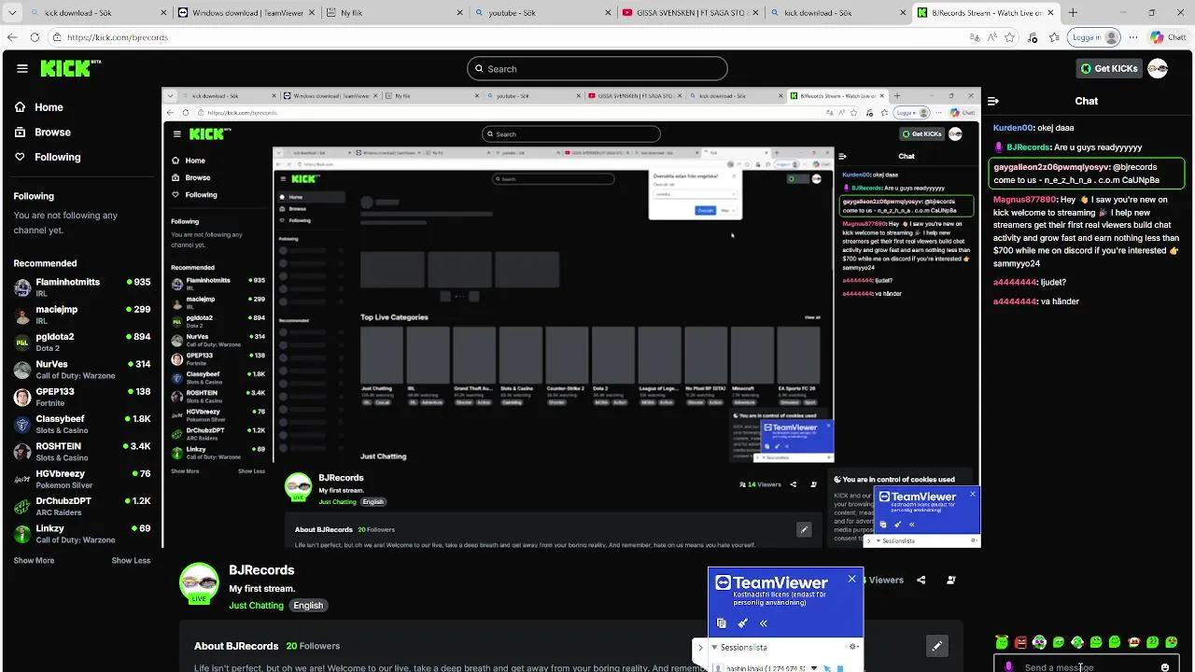The width and height of the screenshot is (1195, 672).
Task: Click the kick.com address bar URL
Action: [118, 37]
